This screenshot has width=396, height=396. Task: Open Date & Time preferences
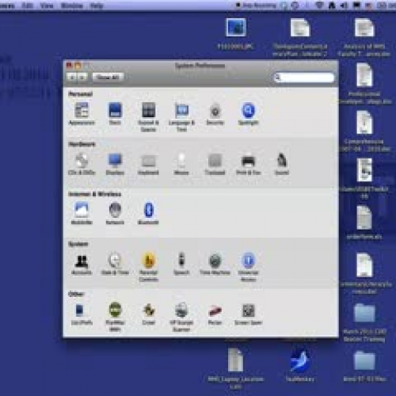point(115,264)
